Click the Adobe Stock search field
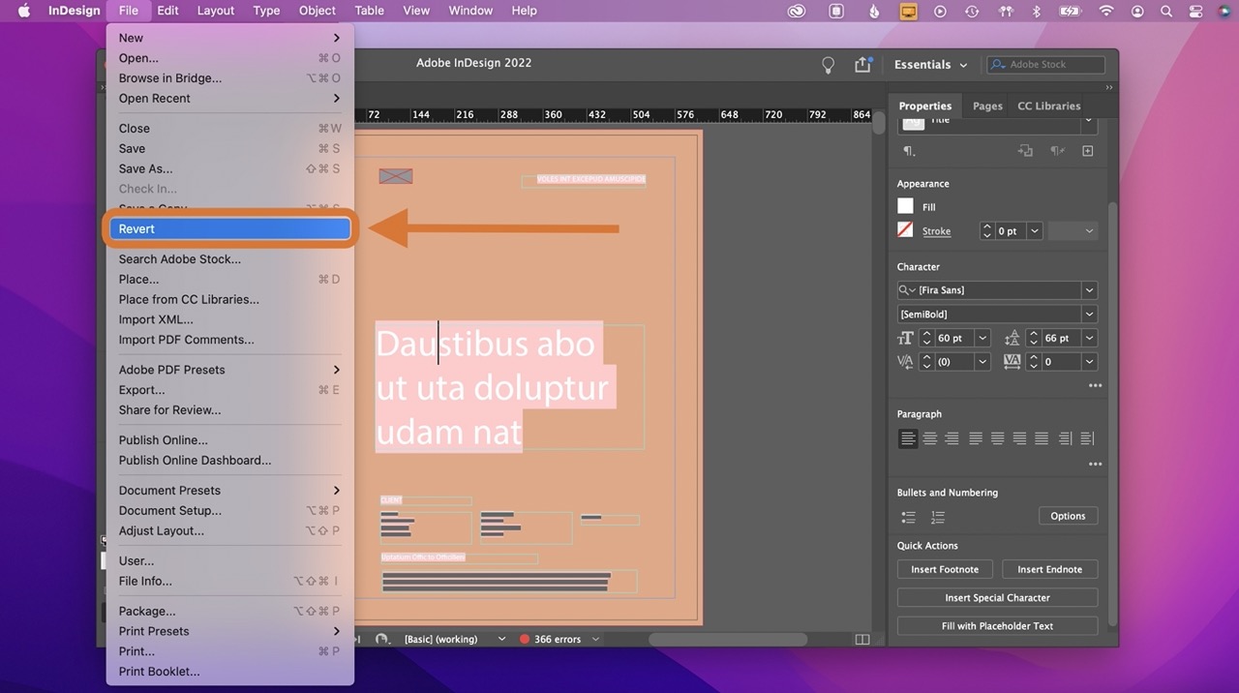The height and width of the screenshot is (693, 1239). pyautogui.click(x=1045, y=65)
